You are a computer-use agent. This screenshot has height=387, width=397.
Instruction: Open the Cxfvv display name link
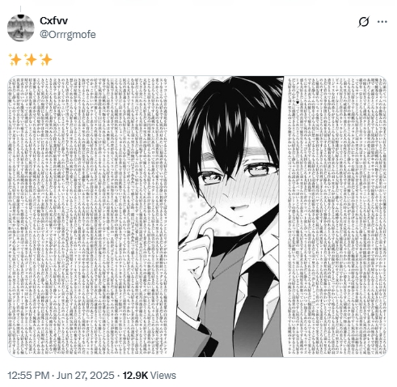pyautogui.click(x=53, y=21)
